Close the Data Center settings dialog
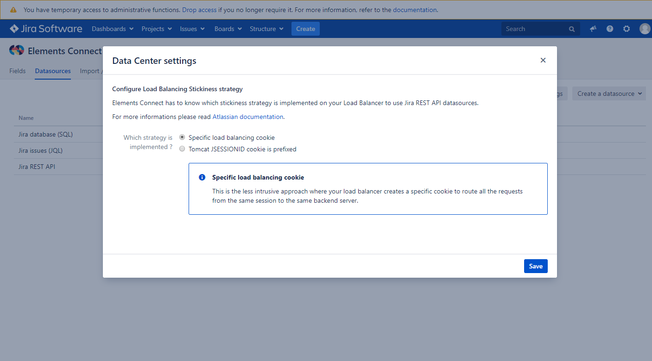Image resolution: width=652 pixels, height=361 pixels. point(543,60)
